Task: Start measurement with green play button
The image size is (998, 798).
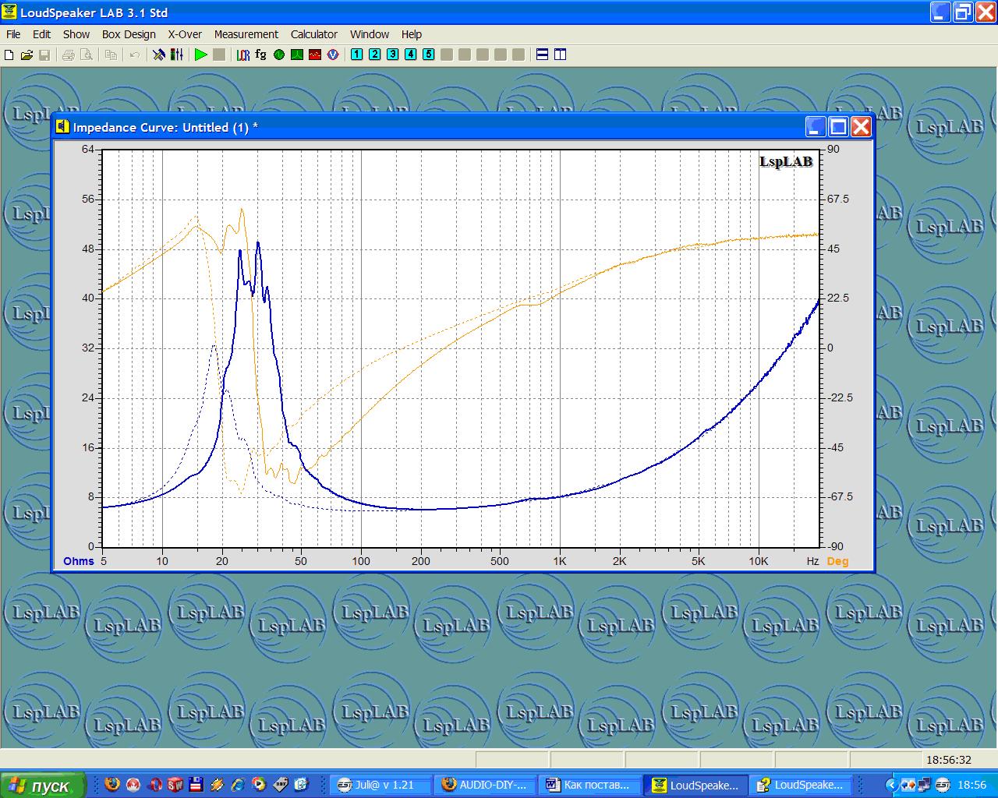Action: pyautogui.click(x=201, y=55)
